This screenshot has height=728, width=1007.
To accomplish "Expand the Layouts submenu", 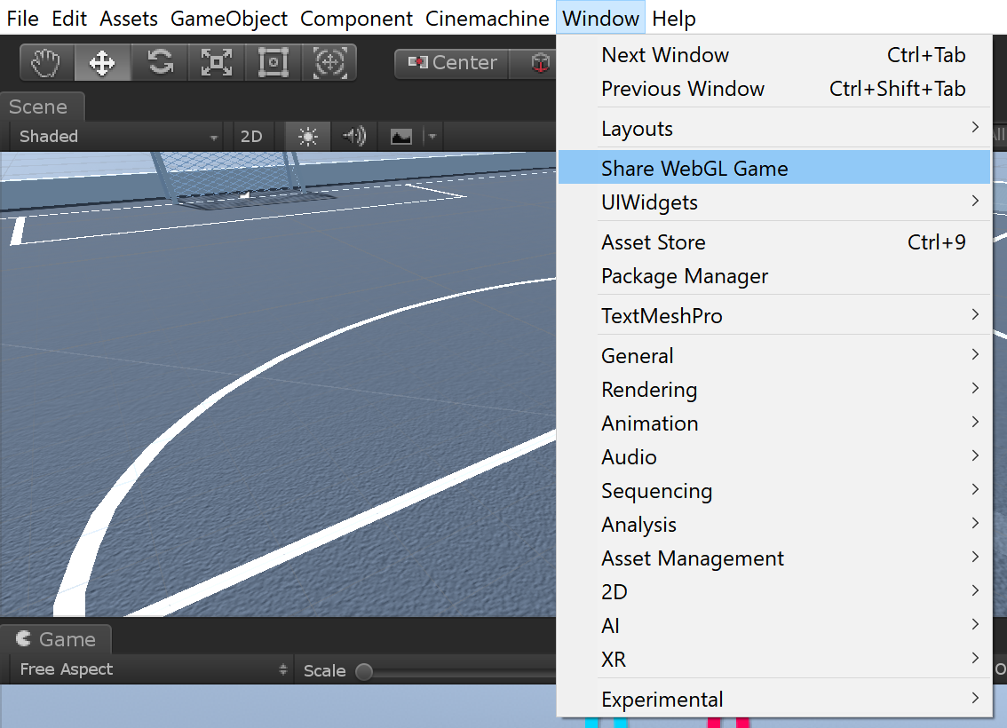I will [x=774, y=129].
